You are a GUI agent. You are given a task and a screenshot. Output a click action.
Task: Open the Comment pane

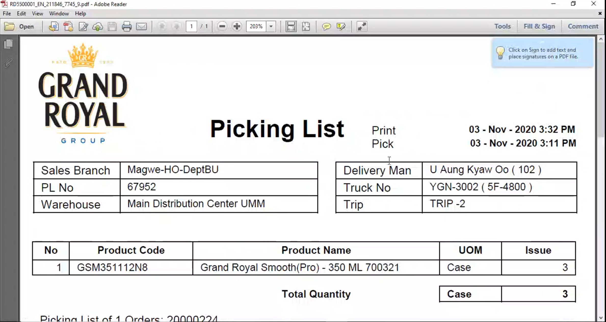click(x=583, y=26)
